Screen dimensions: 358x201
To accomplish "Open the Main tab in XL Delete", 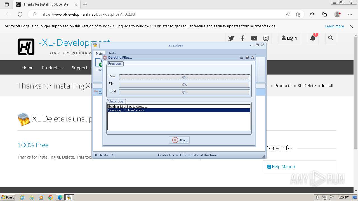I will point(99,53).
